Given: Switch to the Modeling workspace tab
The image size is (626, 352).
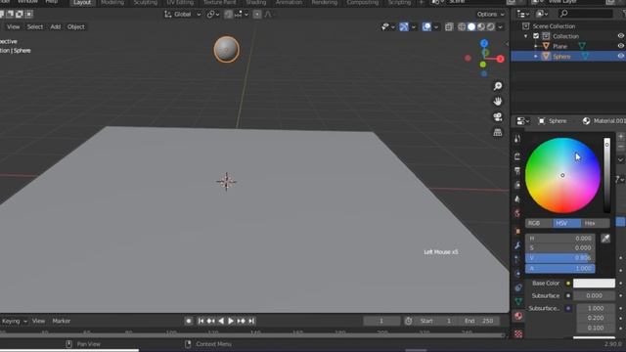Looking at the screenshot, I should [112, 2].
